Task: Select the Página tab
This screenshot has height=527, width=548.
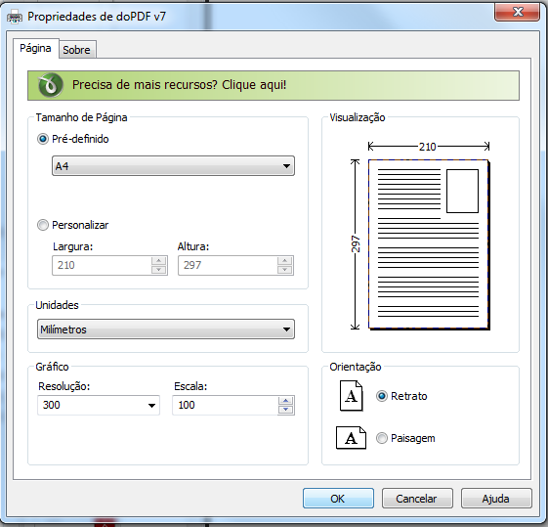Action: (35, 48)
